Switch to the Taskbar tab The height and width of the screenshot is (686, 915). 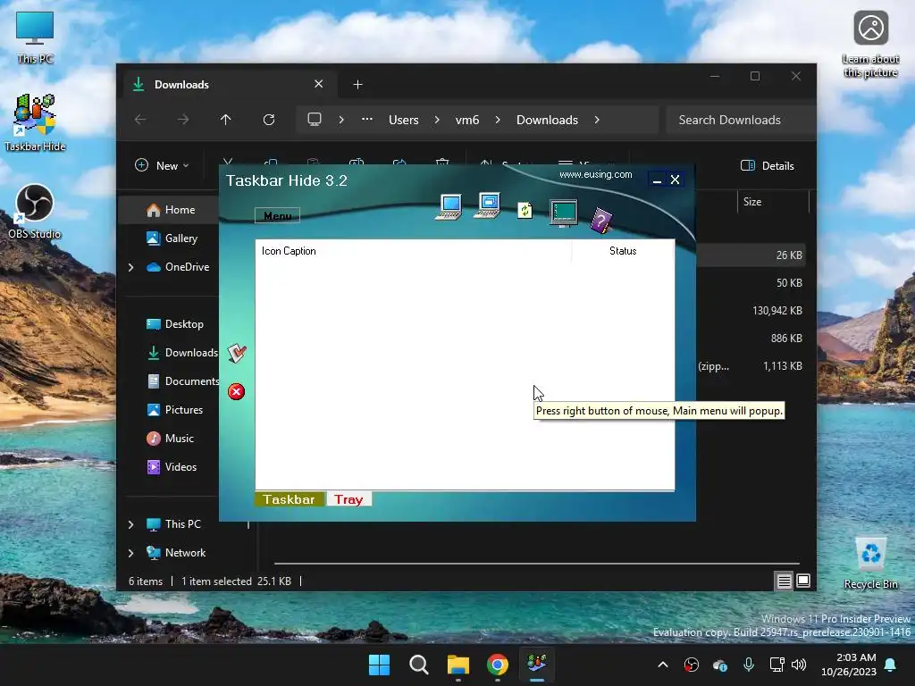[289, 499]
